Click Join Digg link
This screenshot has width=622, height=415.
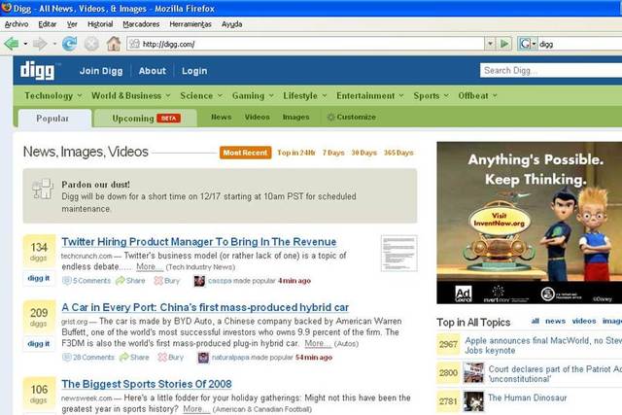101,71
